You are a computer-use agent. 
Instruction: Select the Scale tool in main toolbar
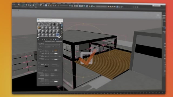pos(31,5)
